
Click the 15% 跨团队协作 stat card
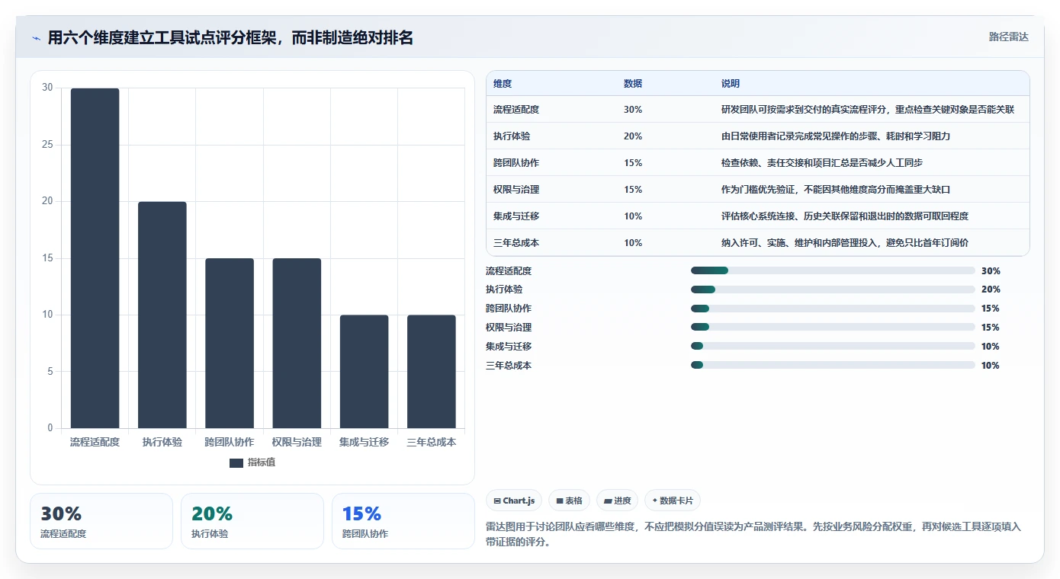(403, 521)
